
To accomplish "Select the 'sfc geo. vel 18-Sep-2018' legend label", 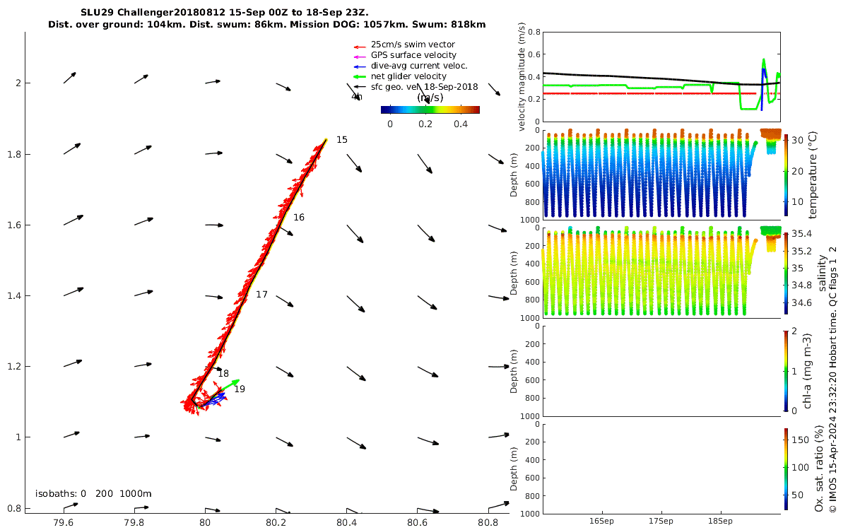I will coord(424,87).
